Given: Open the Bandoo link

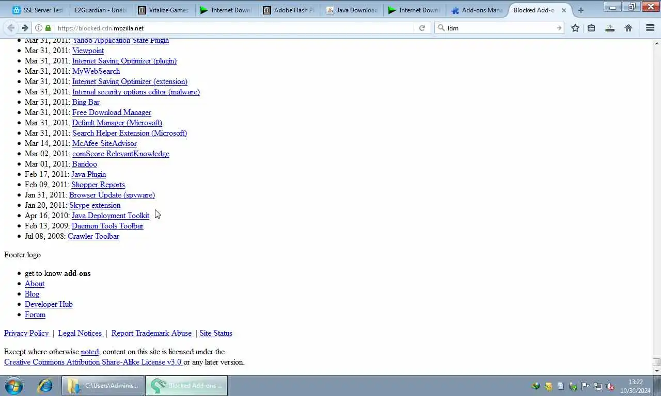Looking at the screenshot, I should point(85,164).
